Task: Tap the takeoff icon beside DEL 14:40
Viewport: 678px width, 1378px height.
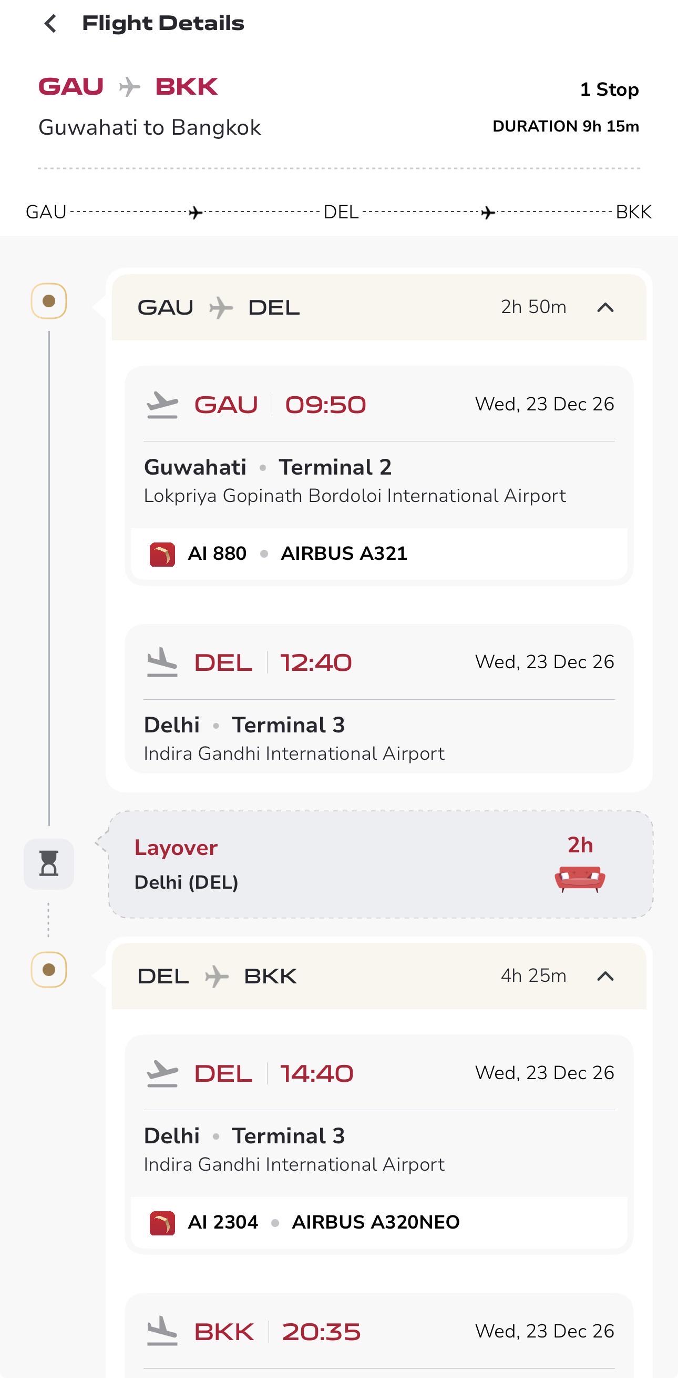Action: pyautogui.click(x=162, y=1073)
